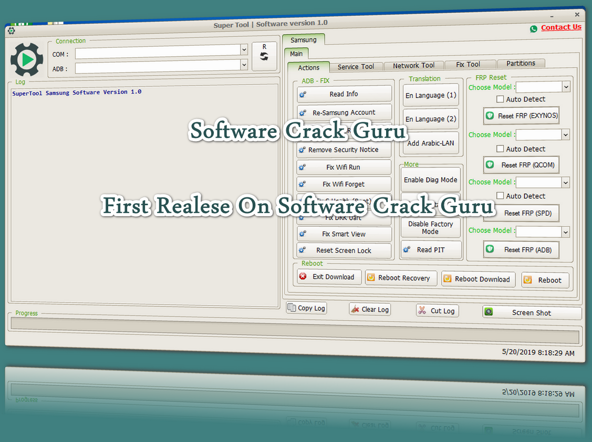Open Choose Model dropdown above Reset FRP (EXYNOS)
The height and width of the screenshot is (442, 592).
point(566,87)
